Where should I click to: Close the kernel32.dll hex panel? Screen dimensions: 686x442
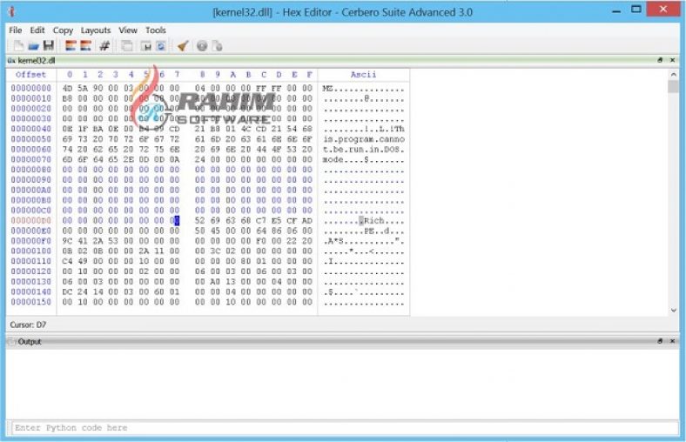tap(672, 60)
